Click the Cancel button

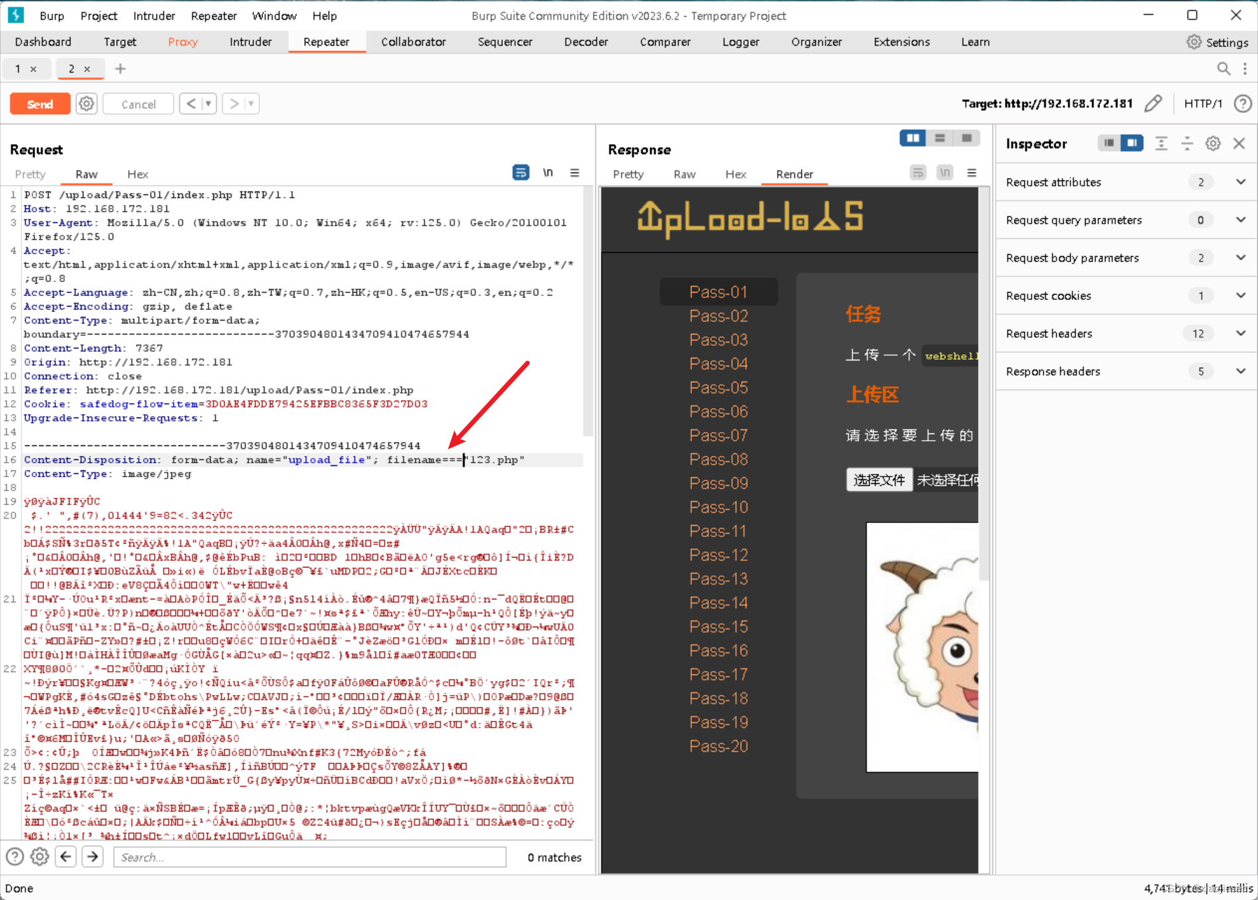click(138, 104)
